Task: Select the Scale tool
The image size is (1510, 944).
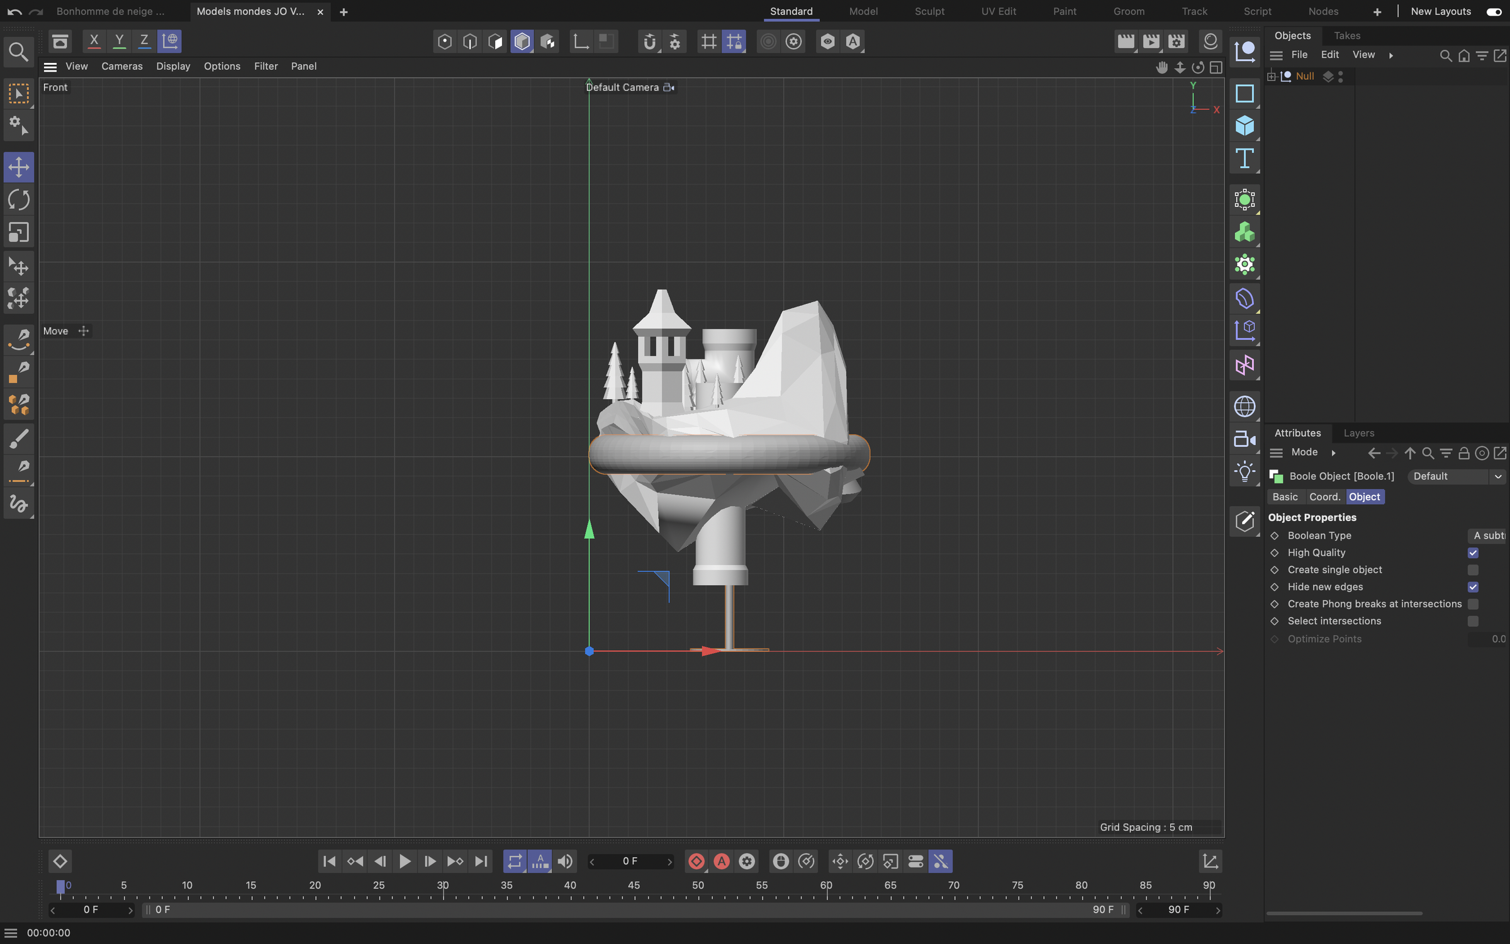Action: (x=19, y=233)
